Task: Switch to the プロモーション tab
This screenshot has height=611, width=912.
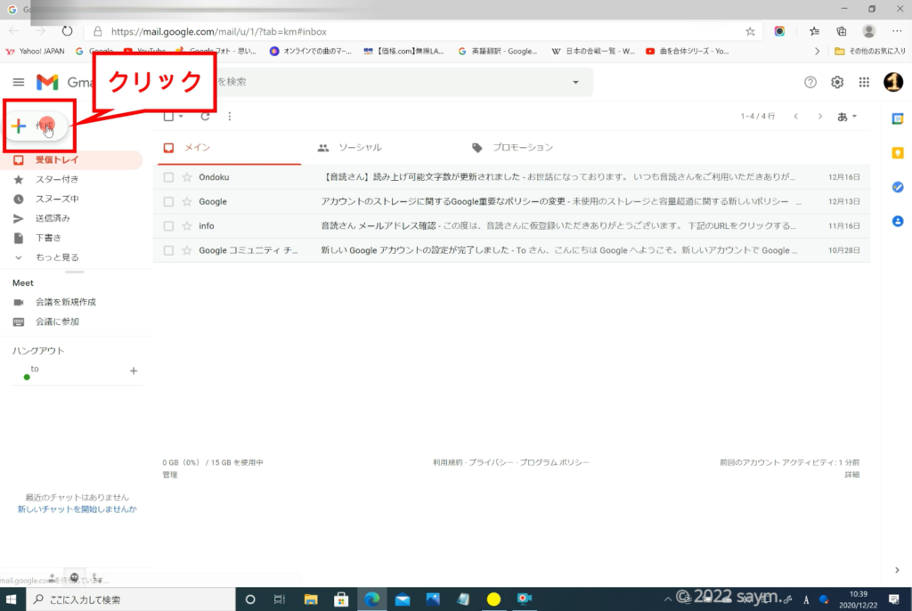Action: click(x=523, y=148)
